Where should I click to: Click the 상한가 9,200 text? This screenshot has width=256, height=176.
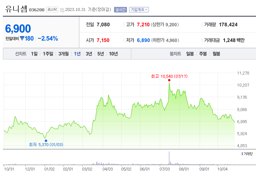click(165, 24)
